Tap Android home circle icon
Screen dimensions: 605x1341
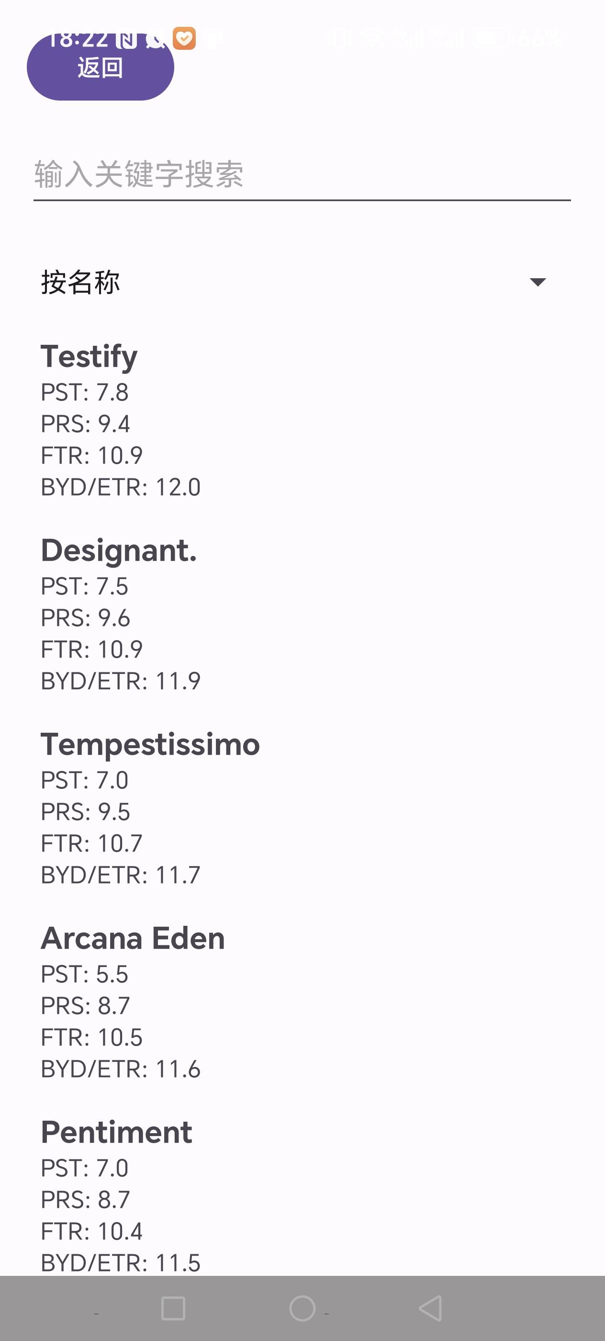click(x=302, y=1309)
